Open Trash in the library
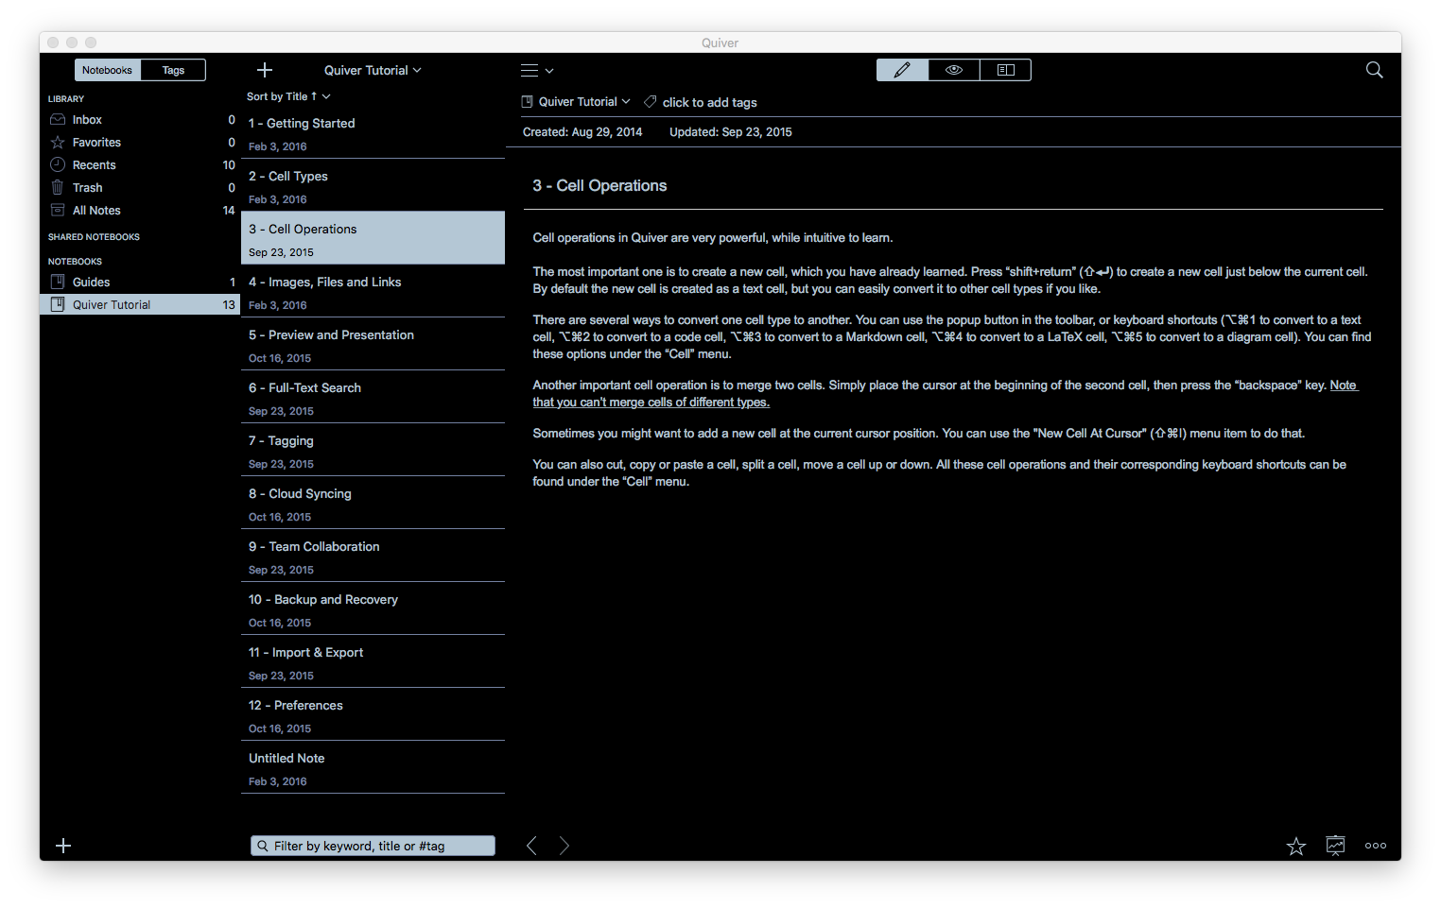 tap(140, 188)
